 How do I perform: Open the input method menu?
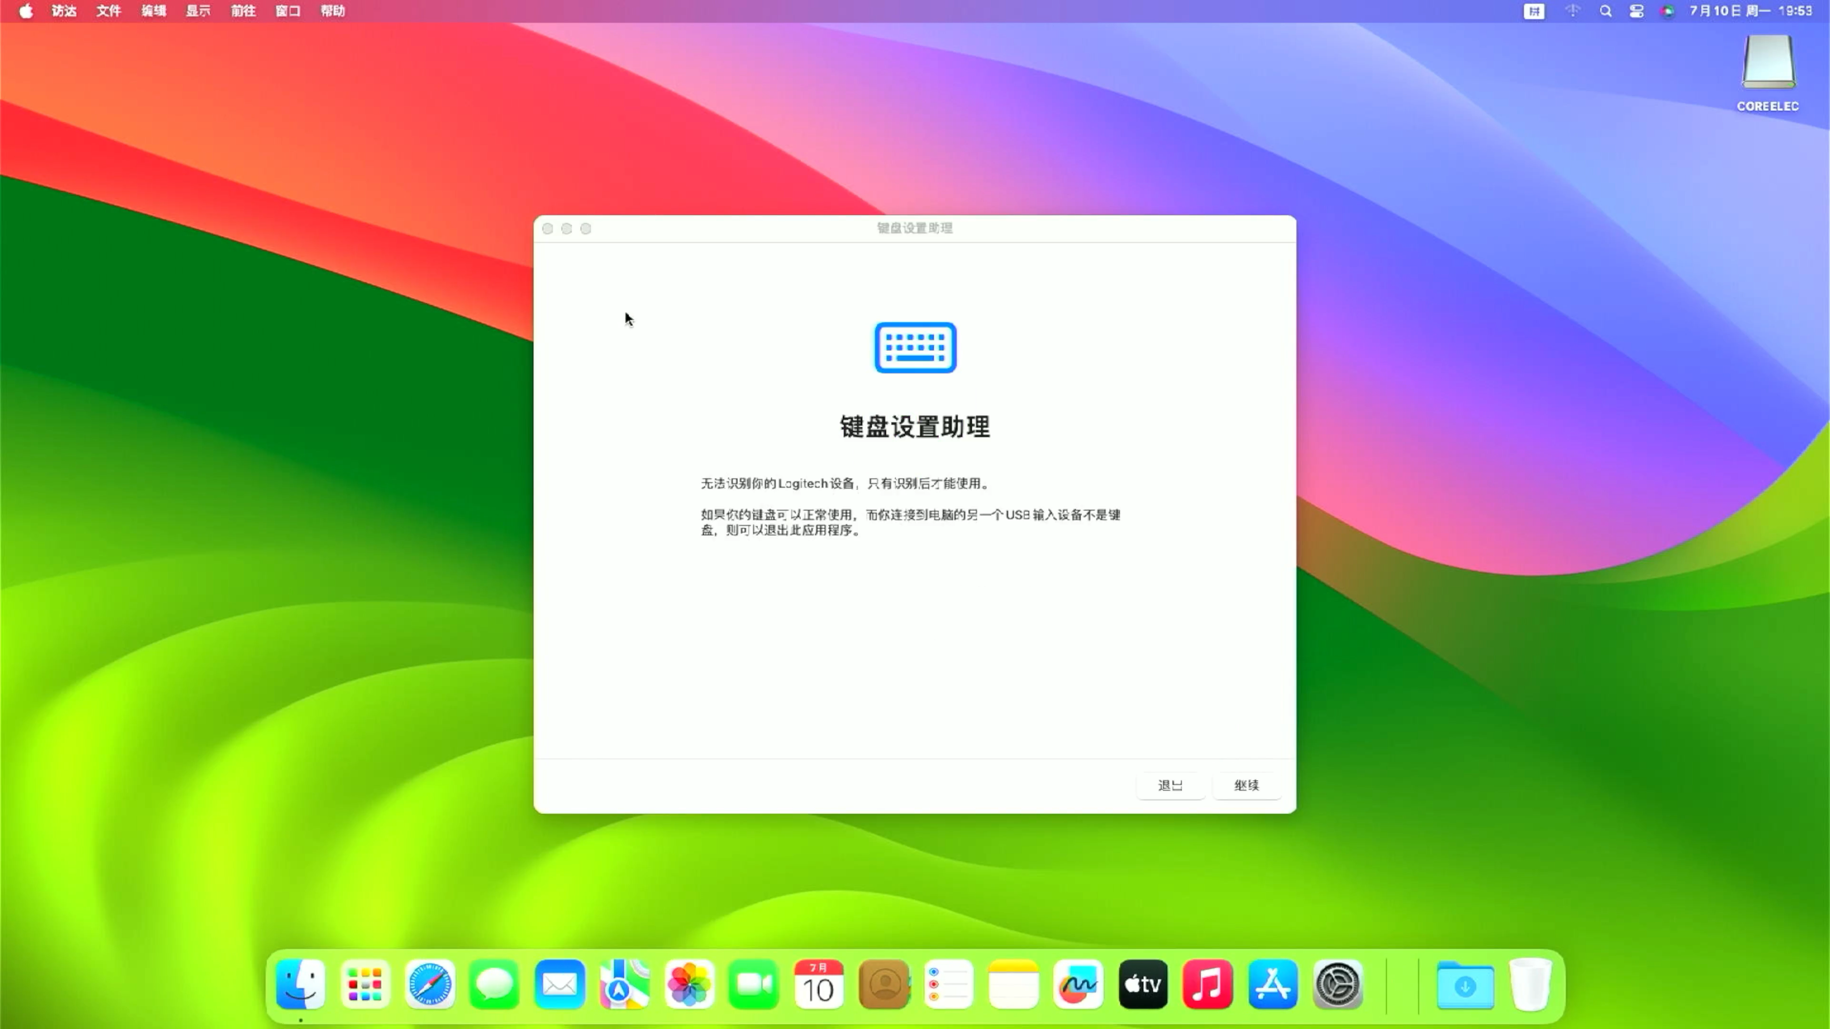[x=1534, y=11]
